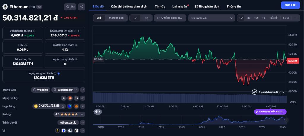Click the blue shield icon in Hợp đồng row
Screen dimensions: 304x136
(x=70, y=106)
